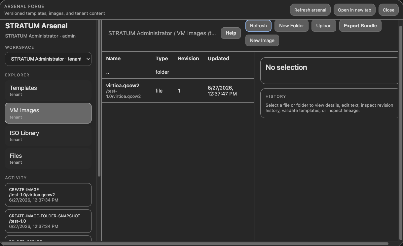
Task: Open the CREATE-IMAGE-FOLDER-SNAPSHOT activity entry
Action: tap(48, 221)
